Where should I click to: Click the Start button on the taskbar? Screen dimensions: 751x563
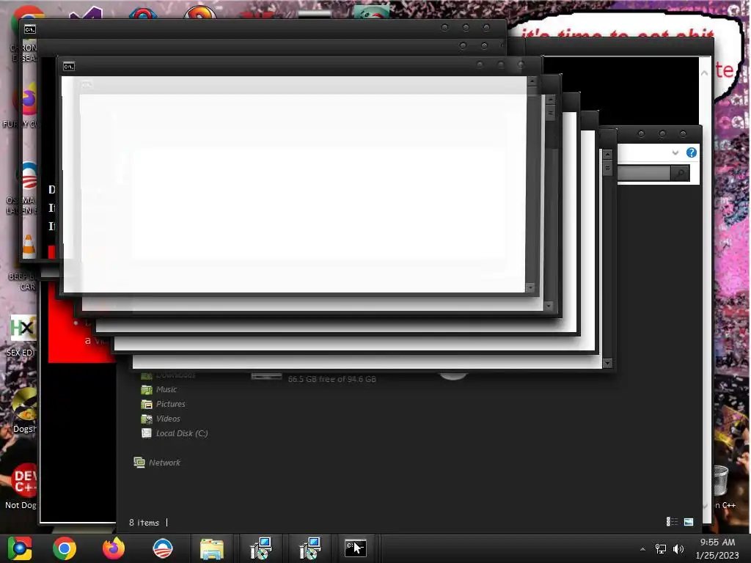pyautogui.click(x=20, y=548)
